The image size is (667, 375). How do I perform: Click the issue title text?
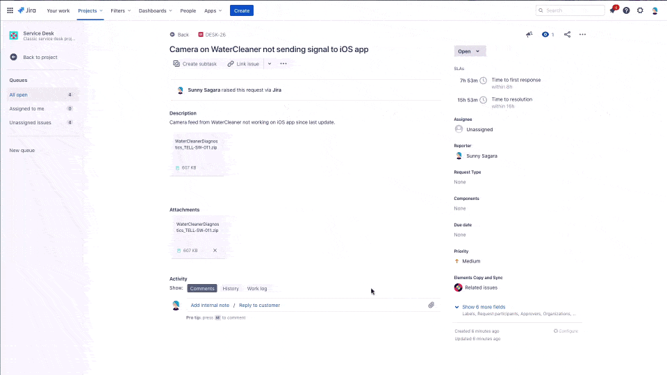coord(269,49)
